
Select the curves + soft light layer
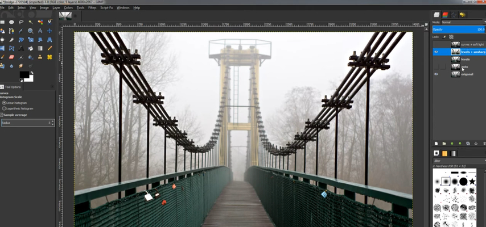point(459,44)
